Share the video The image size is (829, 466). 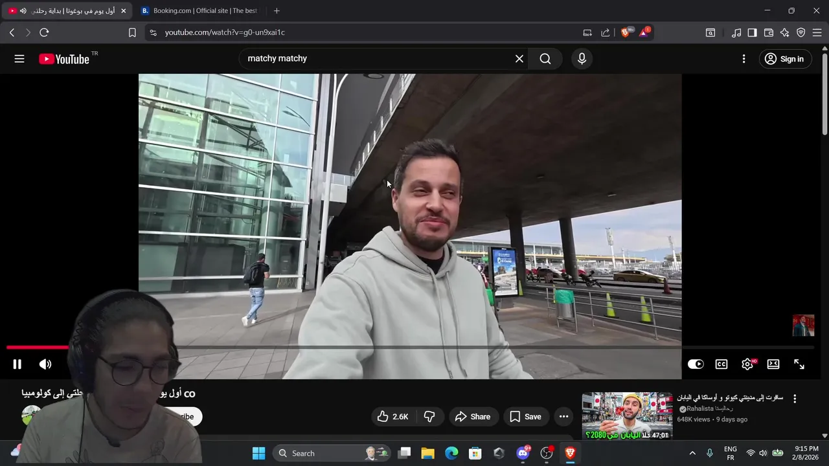(473, 417)
